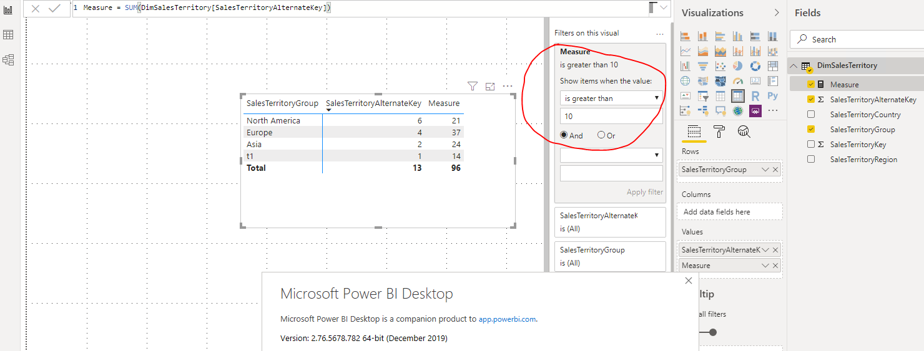The height and width of the screenshot is (351, 924).
Task: Select the Card visualization
Action: 755,81
